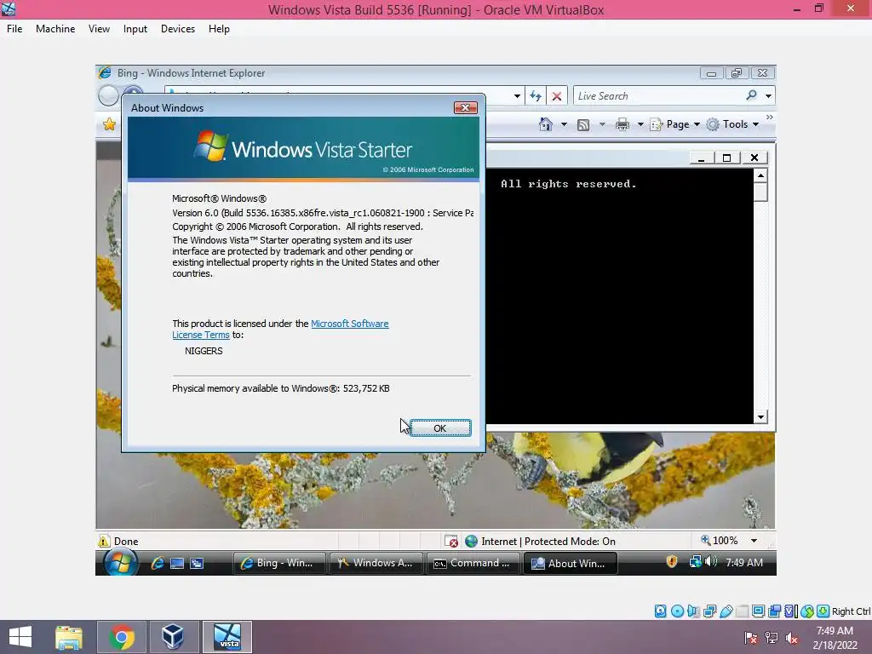Screen dimensions: 872x654
Task: Click the IE Stop (red X) button
Action: point(557,95)
